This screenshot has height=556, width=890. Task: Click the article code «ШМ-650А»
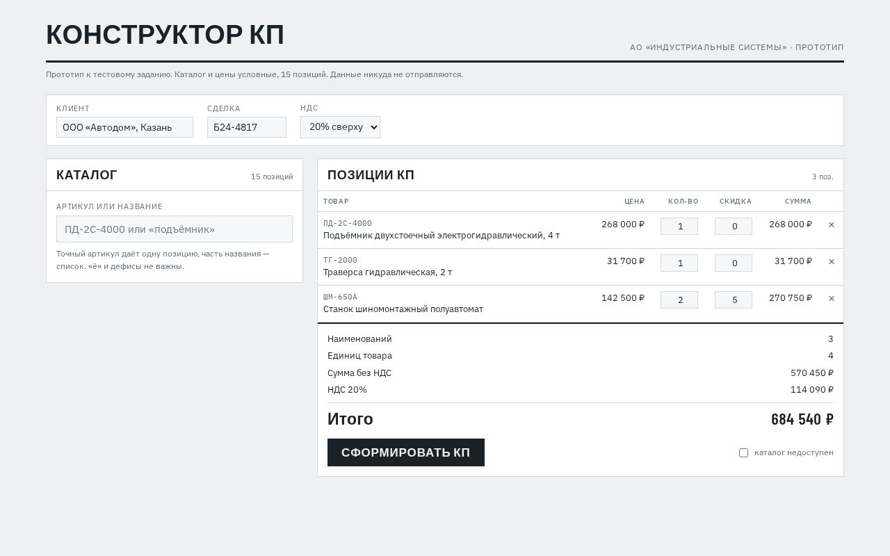point(340,297)
